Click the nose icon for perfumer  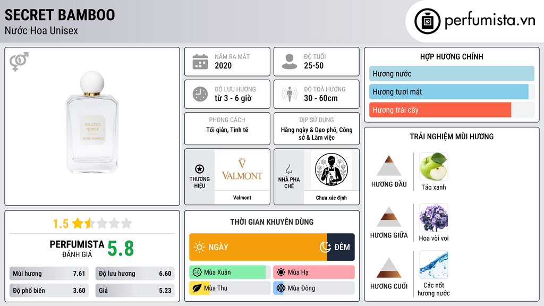[288, 169]
